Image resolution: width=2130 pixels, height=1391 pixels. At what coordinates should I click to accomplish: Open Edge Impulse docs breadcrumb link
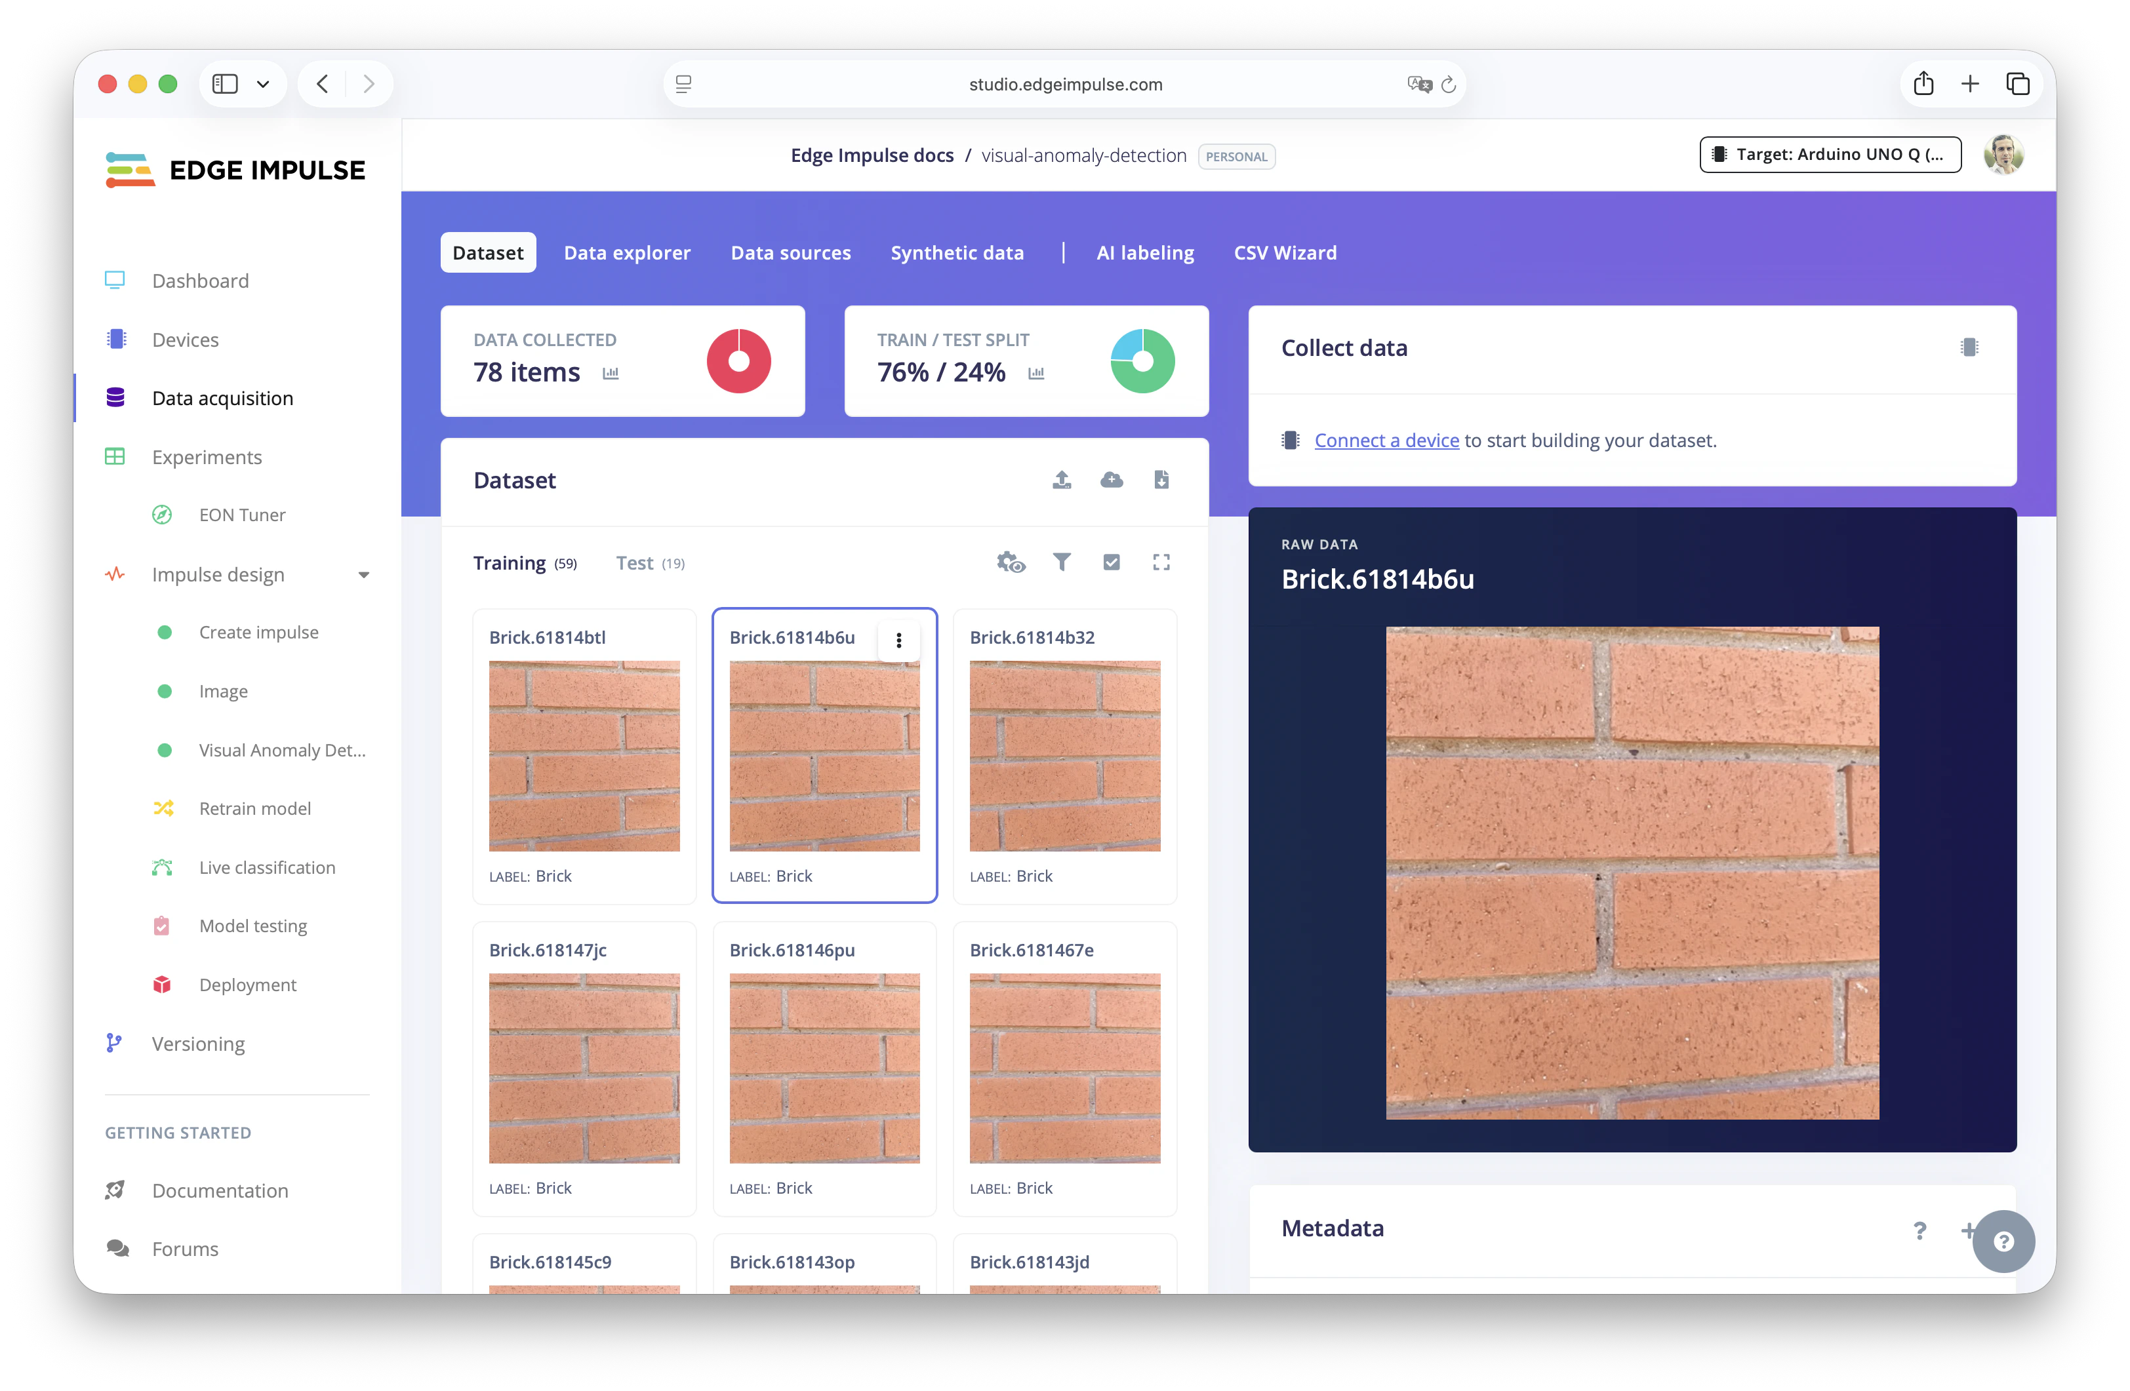[x=872, y=155]
